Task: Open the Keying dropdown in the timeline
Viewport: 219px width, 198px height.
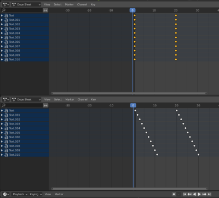Action: coord(36,194)
